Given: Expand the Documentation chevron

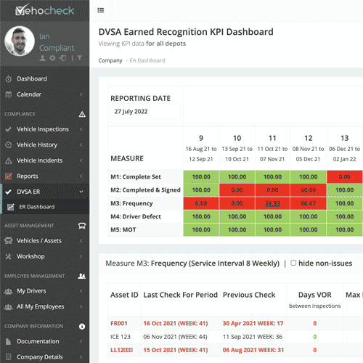Looking at the screenshot, I should pyautogui.click(x=81, y=341).
